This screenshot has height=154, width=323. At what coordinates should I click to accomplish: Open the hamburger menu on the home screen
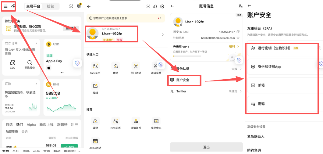[6, 6]
